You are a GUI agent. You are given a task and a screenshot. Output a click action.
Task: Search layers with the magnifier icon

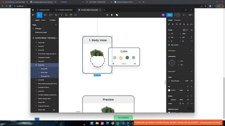33,20
